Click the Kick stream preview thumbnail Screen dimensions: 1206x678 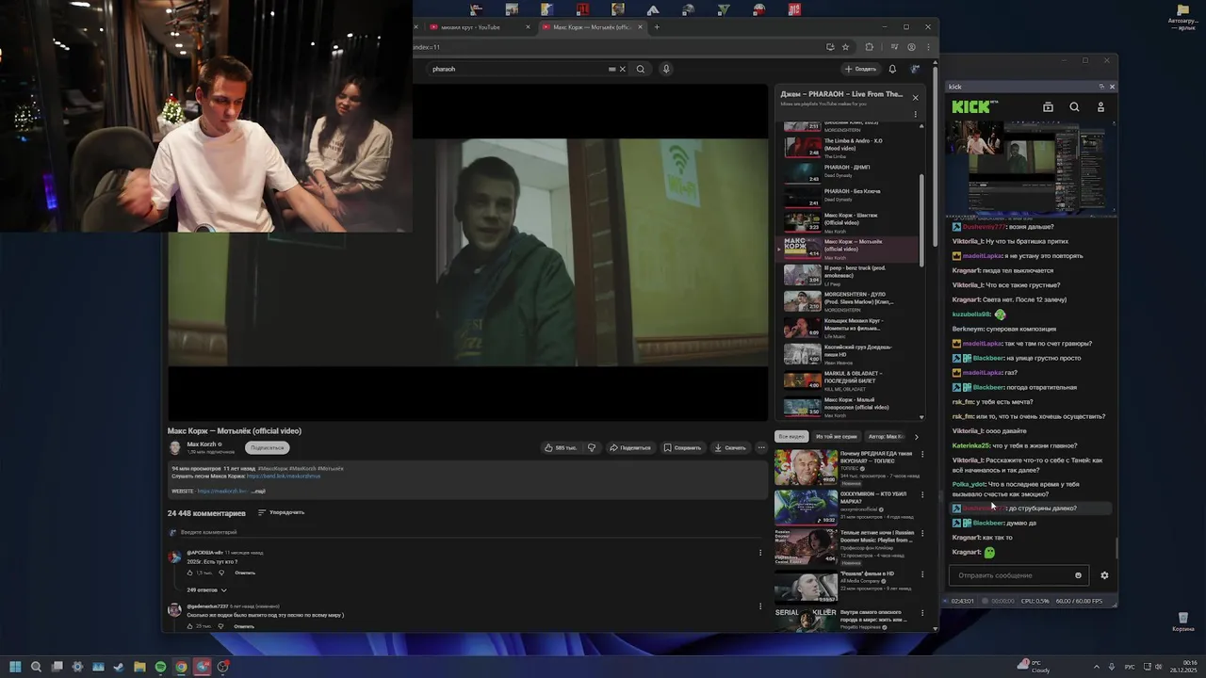(x=1032, y=169)
